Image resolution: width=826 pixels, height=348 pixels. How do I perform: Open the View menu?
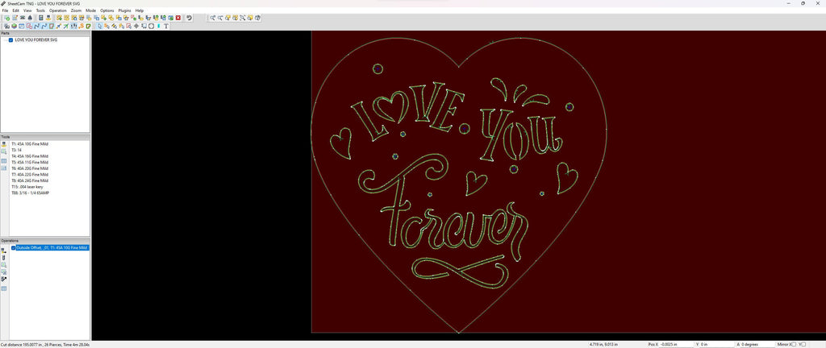[x=28, y=10]
